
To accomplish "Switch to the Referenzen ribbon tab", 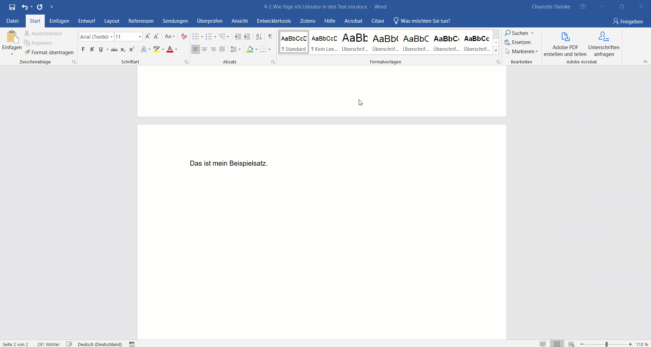I will (x=141, y=21).
